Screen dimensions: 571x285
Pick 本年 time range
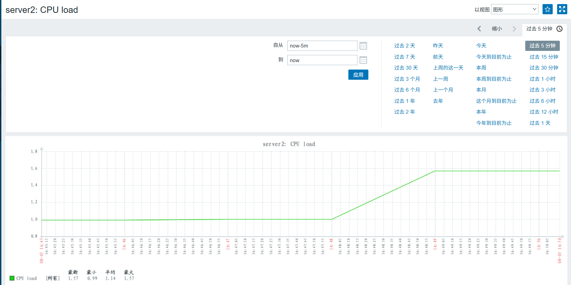(x=481, y=112)
